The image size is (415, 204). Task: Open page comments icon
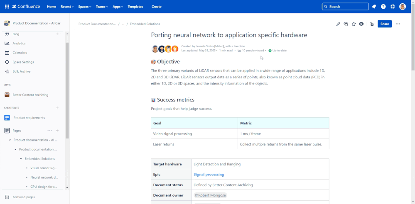tap(346, 24)
